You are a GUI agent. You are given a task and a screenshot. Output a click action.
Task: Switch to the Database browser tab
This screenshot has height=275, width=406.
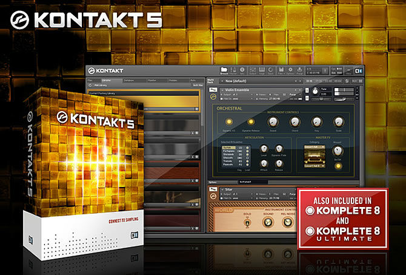pos(134,80)
